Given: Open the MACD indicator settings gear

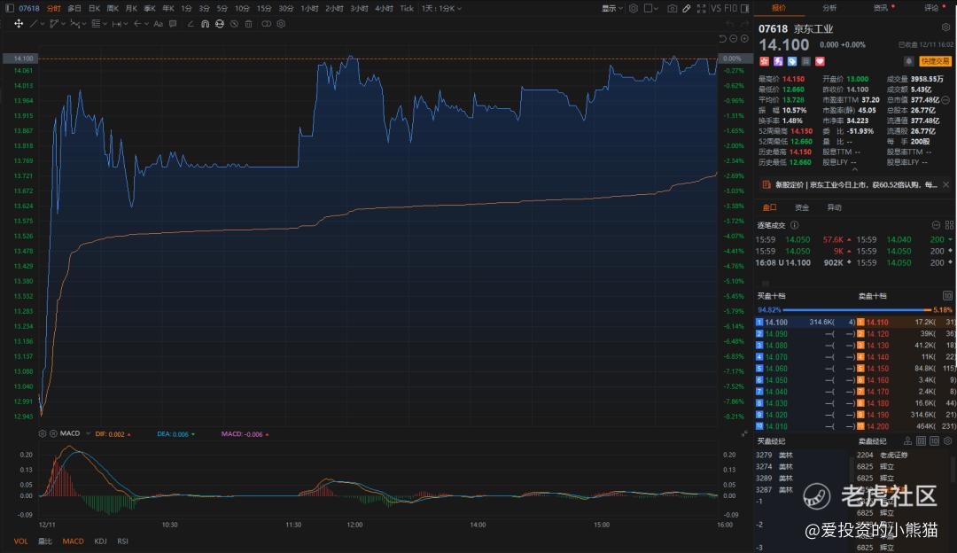Looking at the screenshot, I should tap(43, 433).
